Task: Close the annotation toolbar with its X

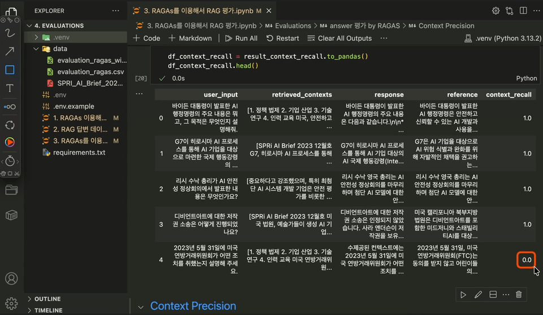Action: 3,20
